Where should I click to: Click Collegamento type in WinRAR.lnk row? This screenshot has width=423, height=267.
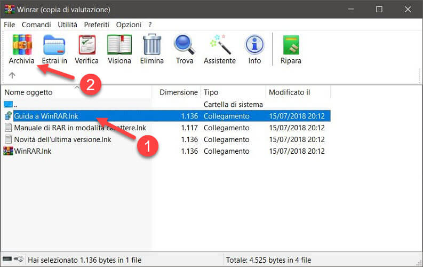point(226,151)
